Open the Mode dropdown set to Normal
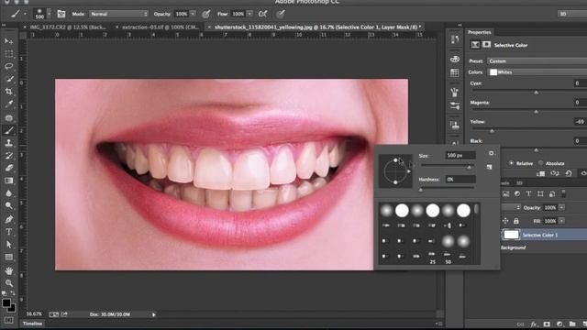Viewport: 587px width, 330px height. (x=118, y=14)
